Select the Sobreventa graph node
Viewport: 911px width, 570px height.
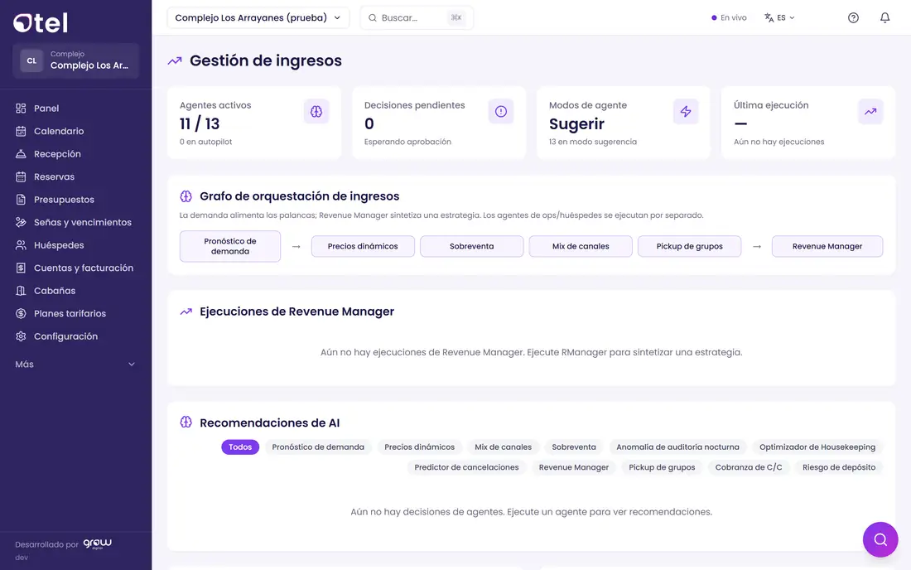[x=472, y=246]
